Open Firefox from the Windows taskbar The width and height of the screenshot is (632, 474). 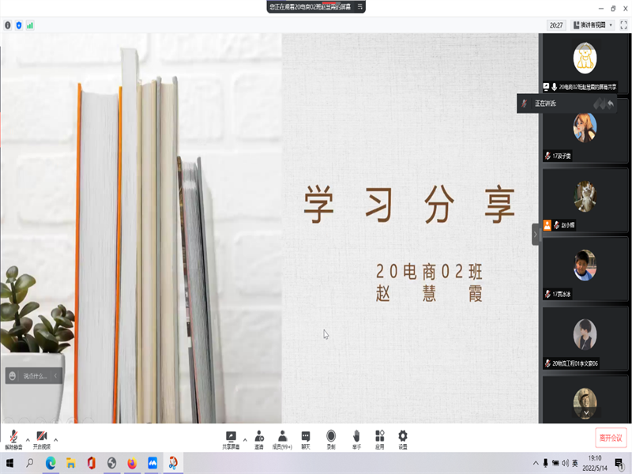[x=132, y=463]
